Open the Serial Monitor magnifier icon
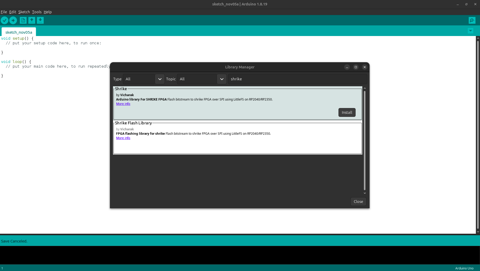480x271 pixels. click(472, 20)
